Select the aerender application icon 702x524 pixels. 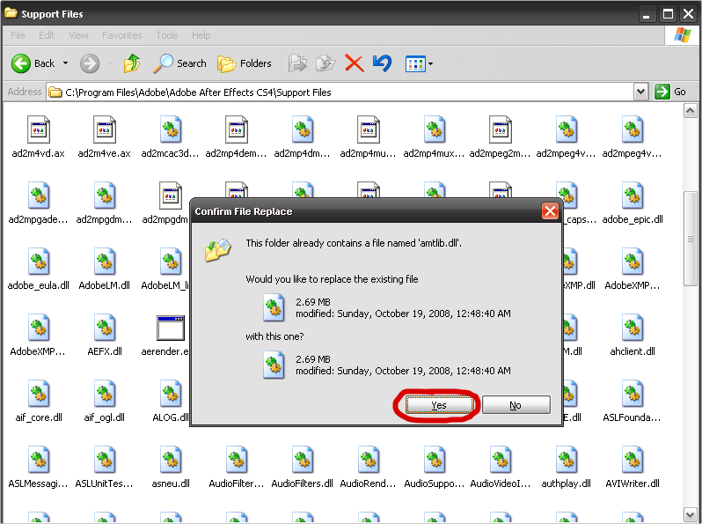coord(170,328)
